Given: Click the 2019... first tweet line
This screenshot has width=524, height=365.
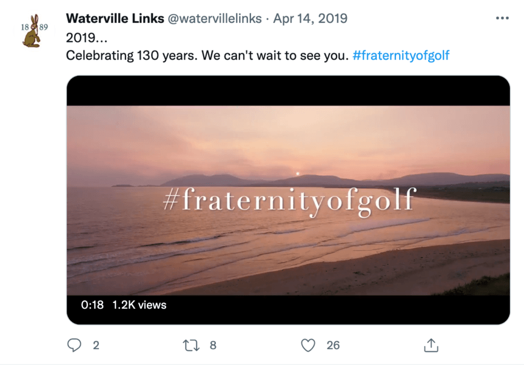Looking at the screenshot, I should (x=87, y=38).
